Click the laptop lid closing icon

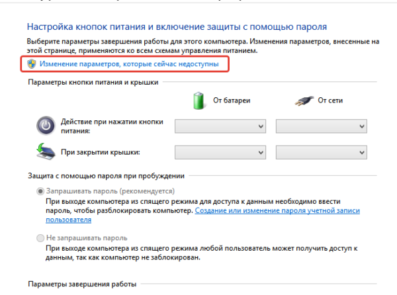46,151
